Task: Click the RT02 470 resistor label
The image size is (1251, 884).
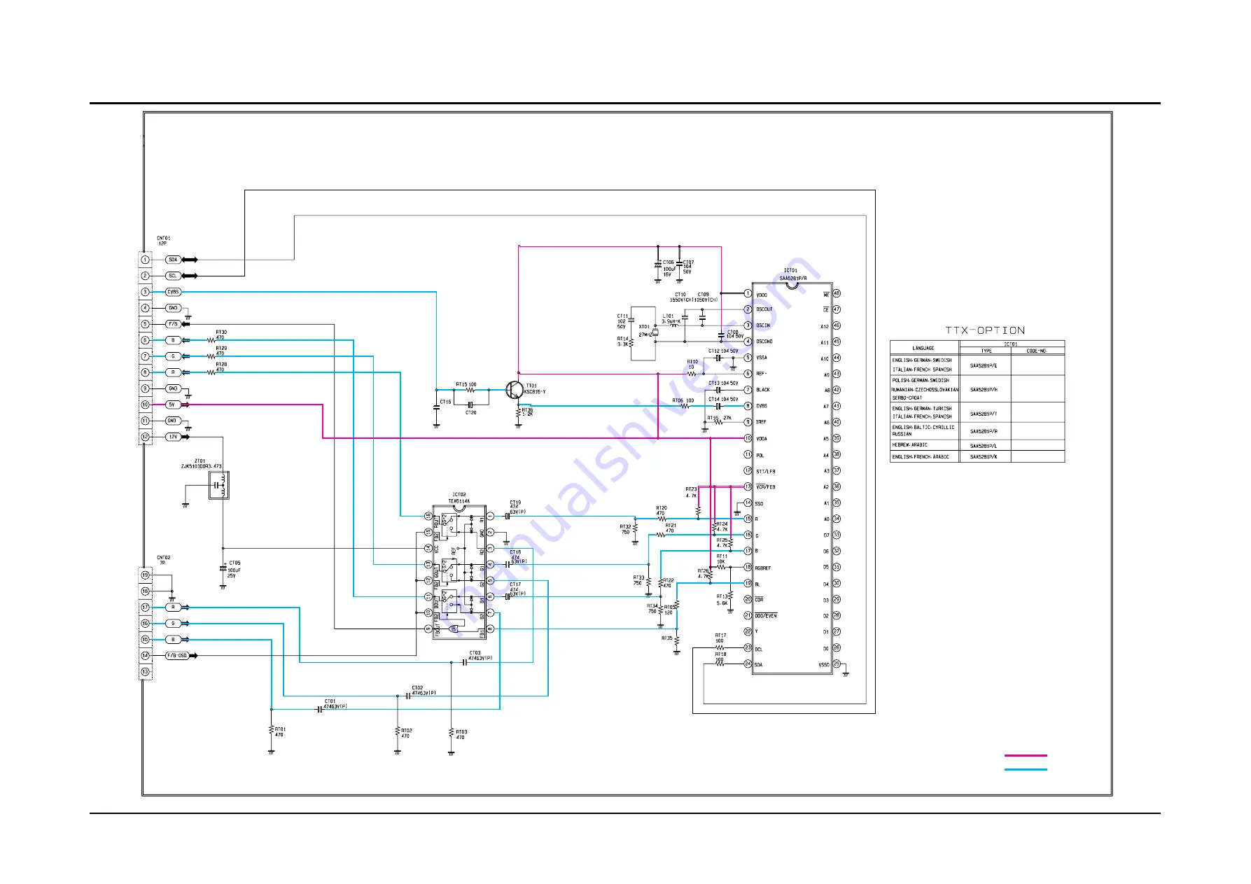Action: 407,733
